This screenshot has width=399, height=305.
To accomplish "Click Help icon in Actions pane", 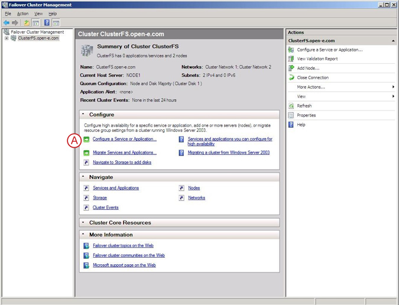I will (291, 125).
